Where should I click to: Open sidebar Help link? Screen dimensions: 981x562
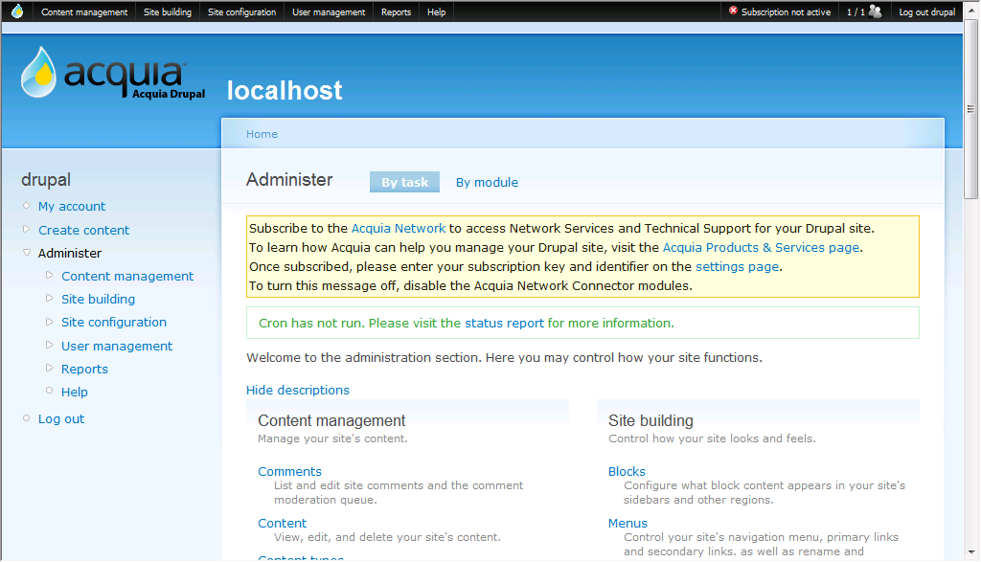(x=75, y=392)
